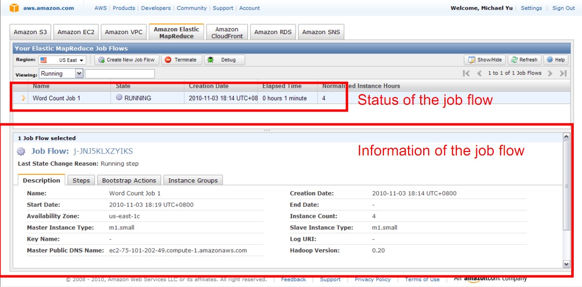Viewport: 582px width, 287px height.
Task: Open the Steps tab
Action: 81,180
